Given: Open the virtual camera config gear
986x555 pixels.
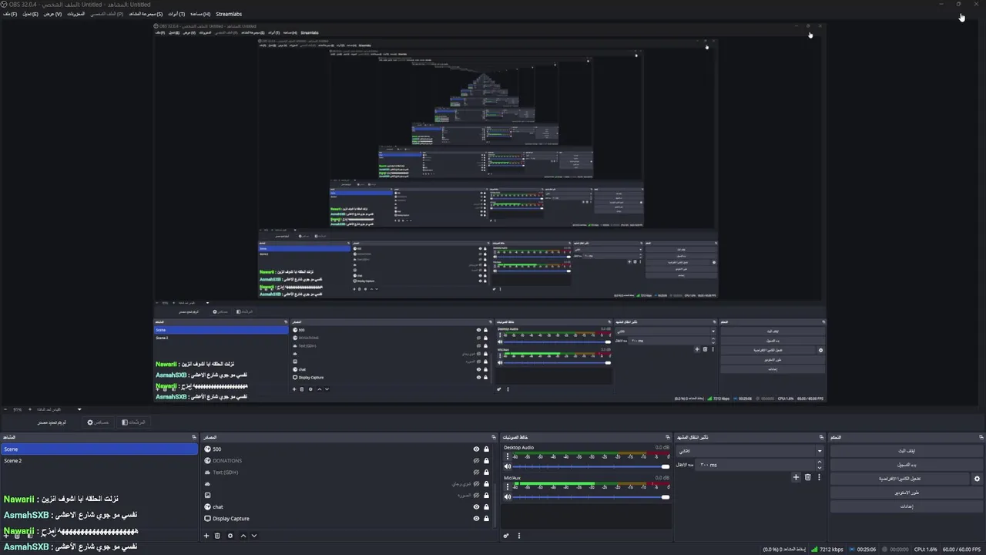Looking at the screenshot, I should click(977, 479).
